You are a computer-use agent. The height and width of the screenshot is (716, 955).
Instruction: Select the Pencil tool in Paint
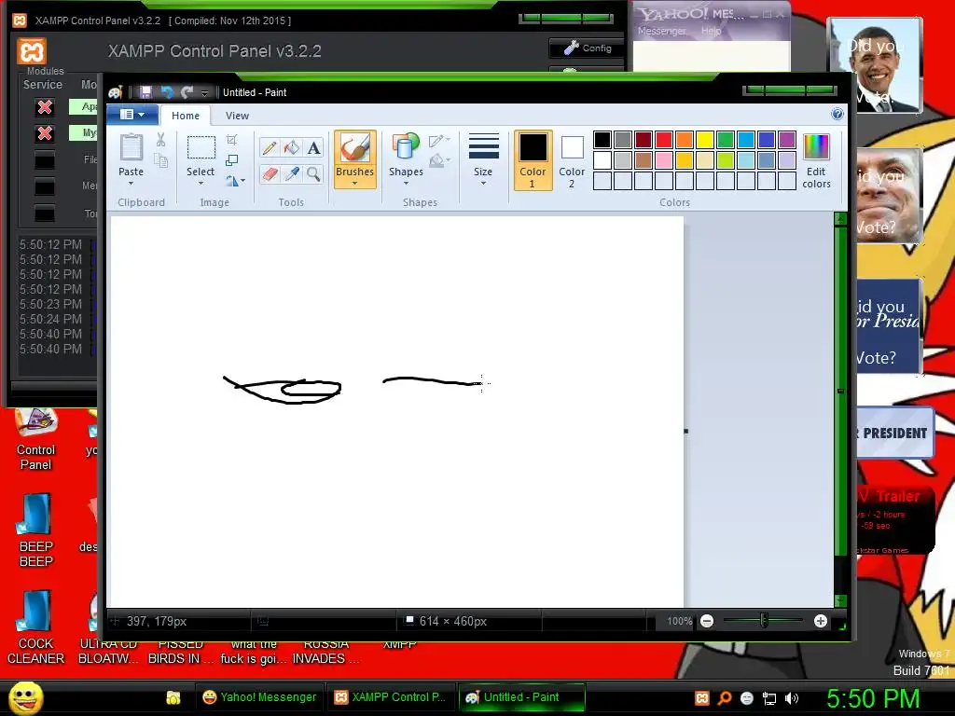point(270,147)
